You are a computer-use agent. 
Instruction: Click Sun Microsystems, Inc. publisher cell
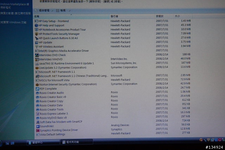click(x=124, y=63)
